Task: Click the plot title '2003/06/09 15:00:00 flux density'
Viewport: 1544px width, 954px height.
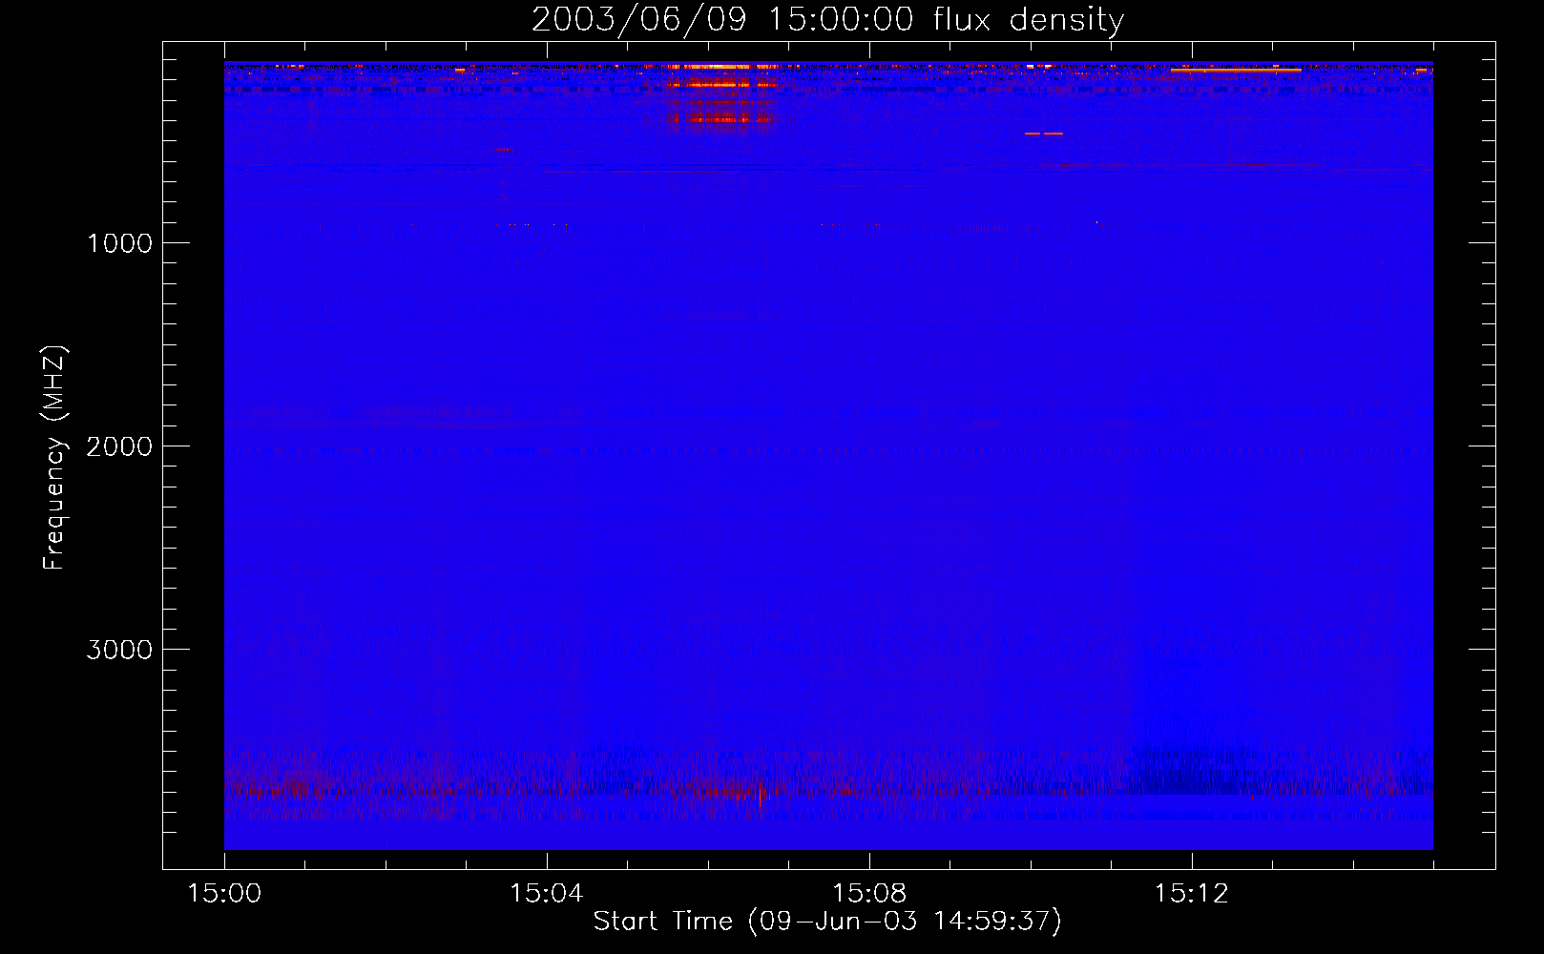Action: click(x=827, y=19)
